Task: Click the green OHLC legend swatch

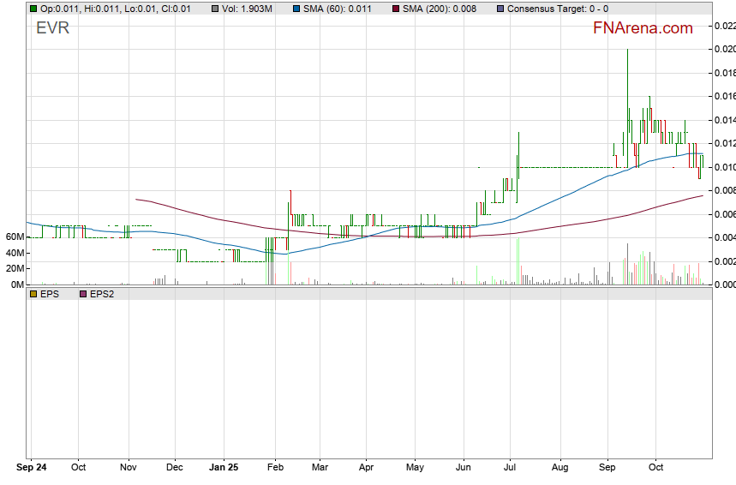Action: 33,9
